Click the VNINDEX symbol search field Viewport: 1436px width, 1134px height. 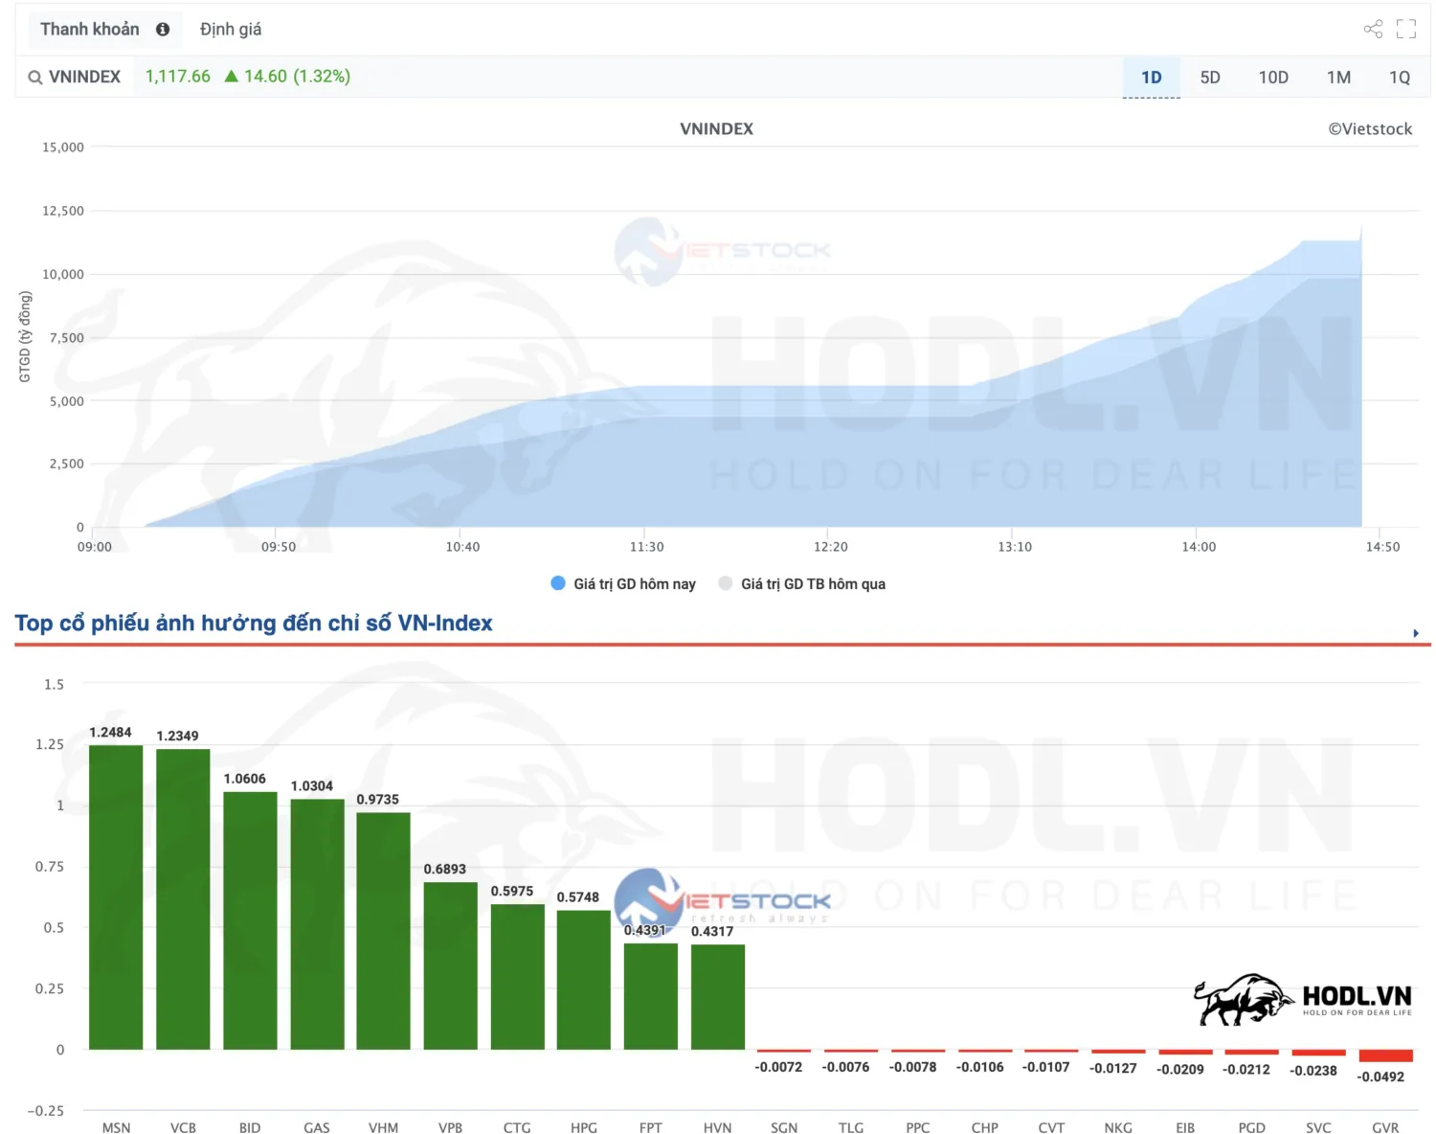[84, 78]
